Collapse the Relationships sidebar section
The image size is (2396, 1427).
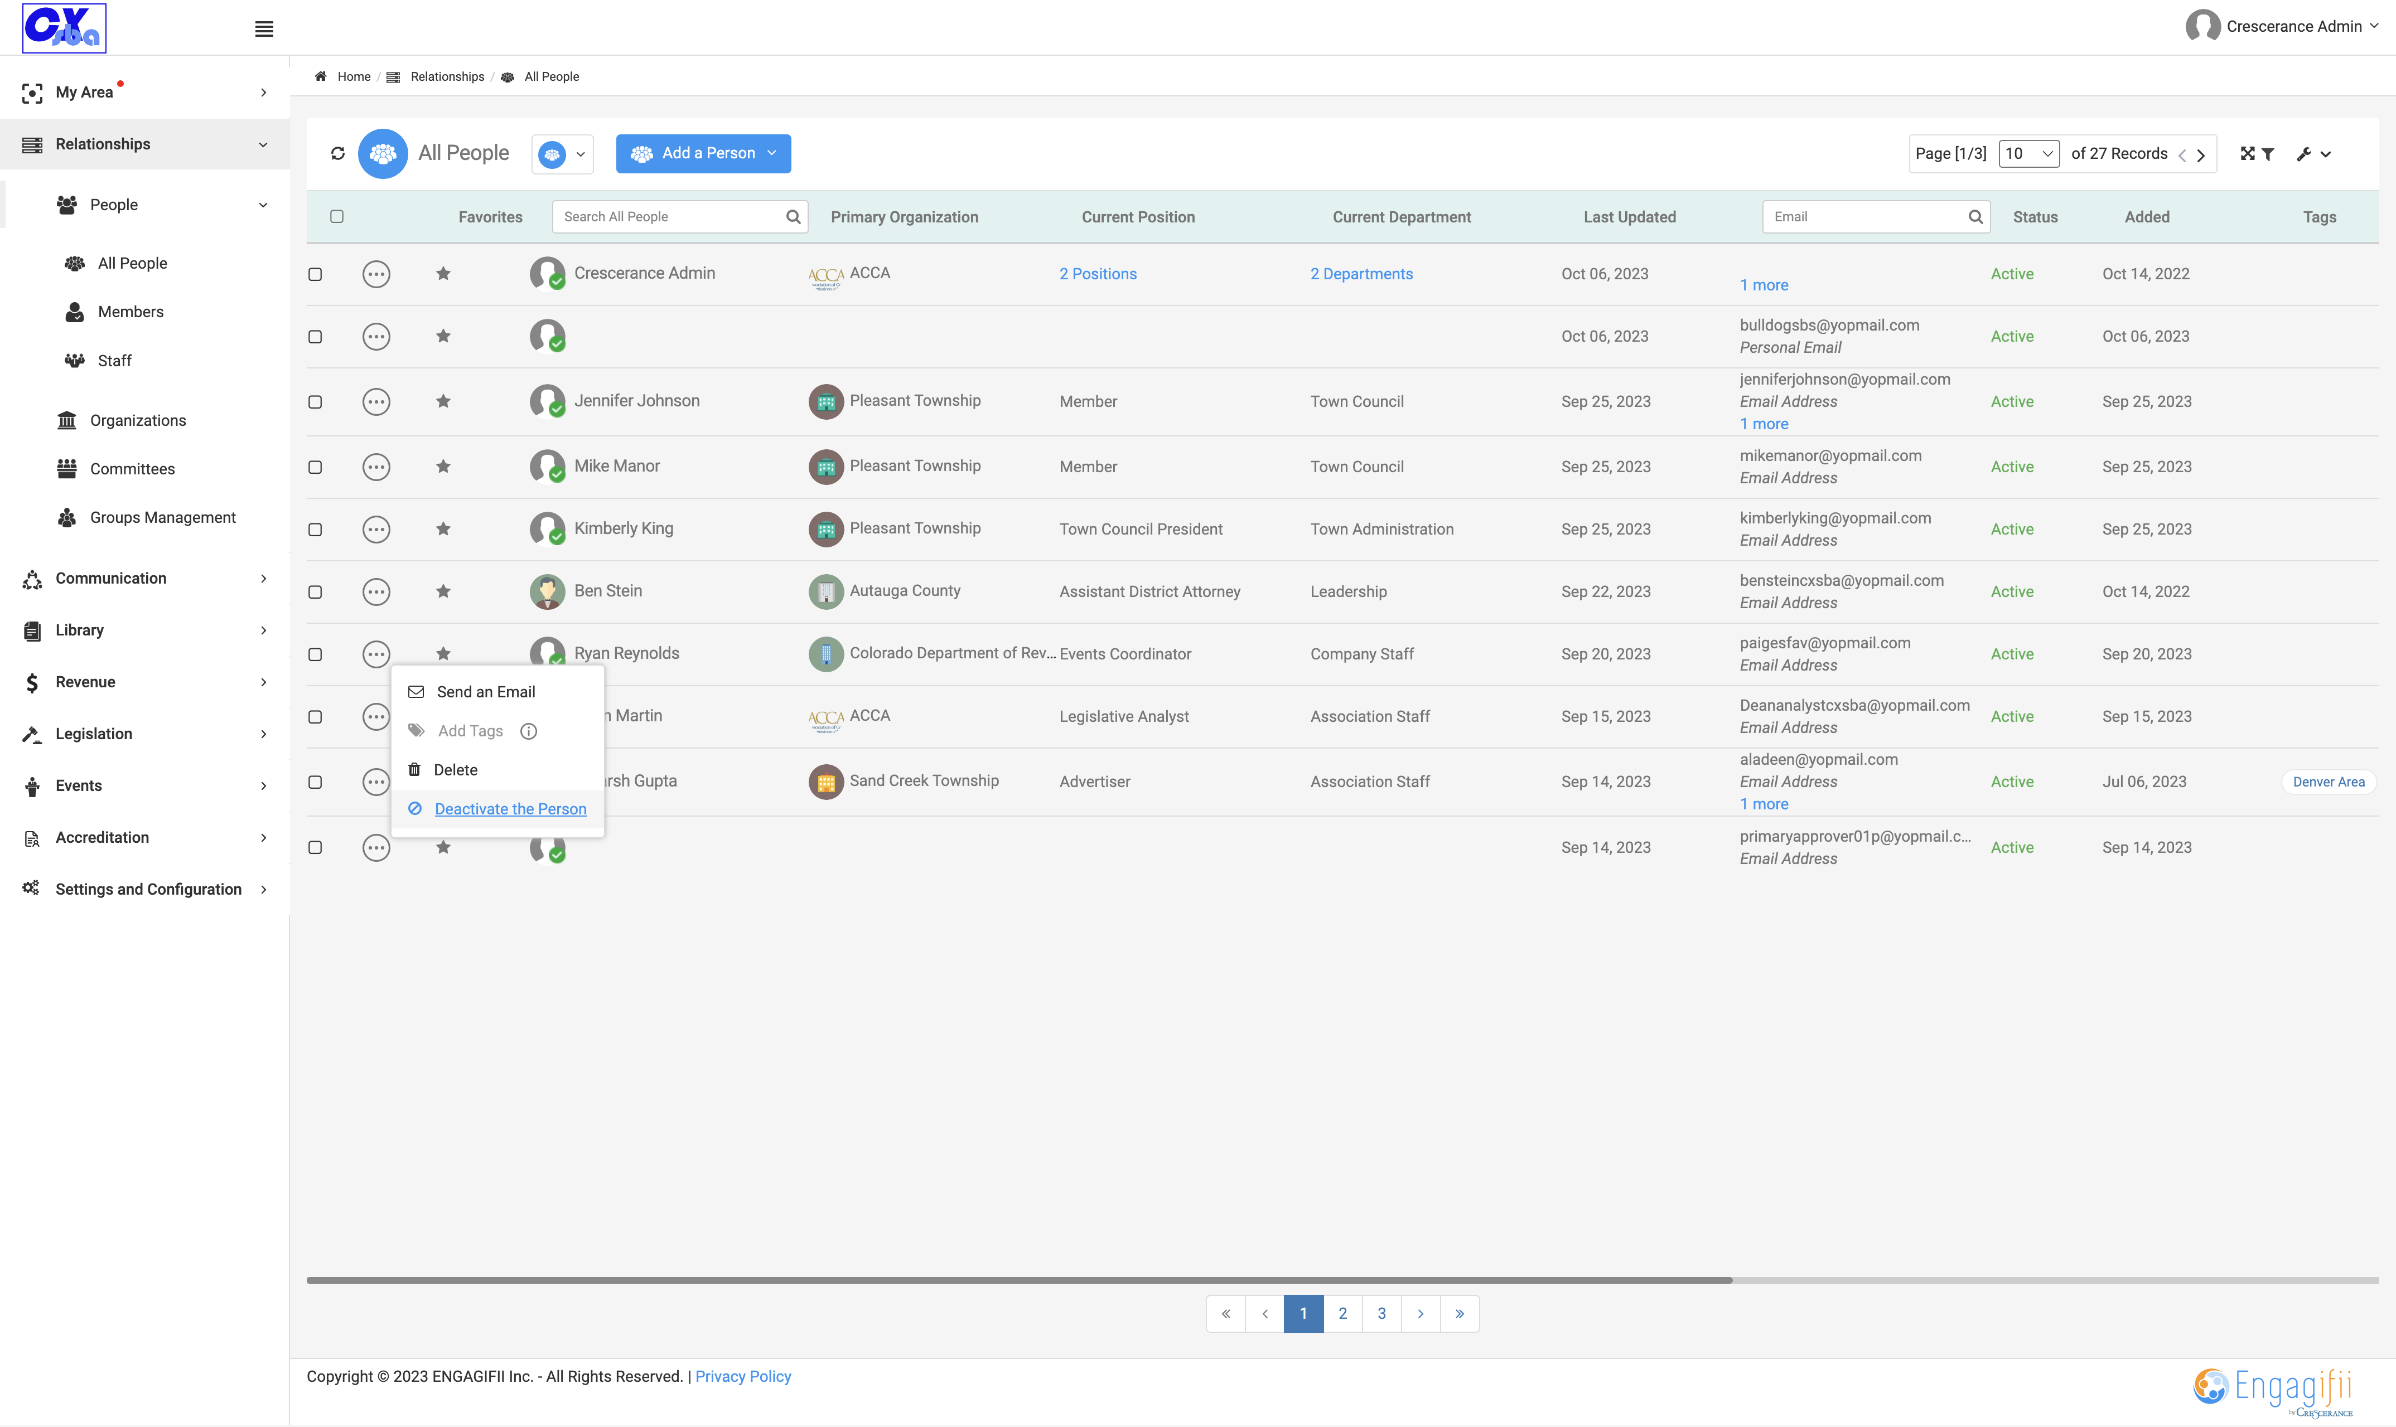[144, 144]
